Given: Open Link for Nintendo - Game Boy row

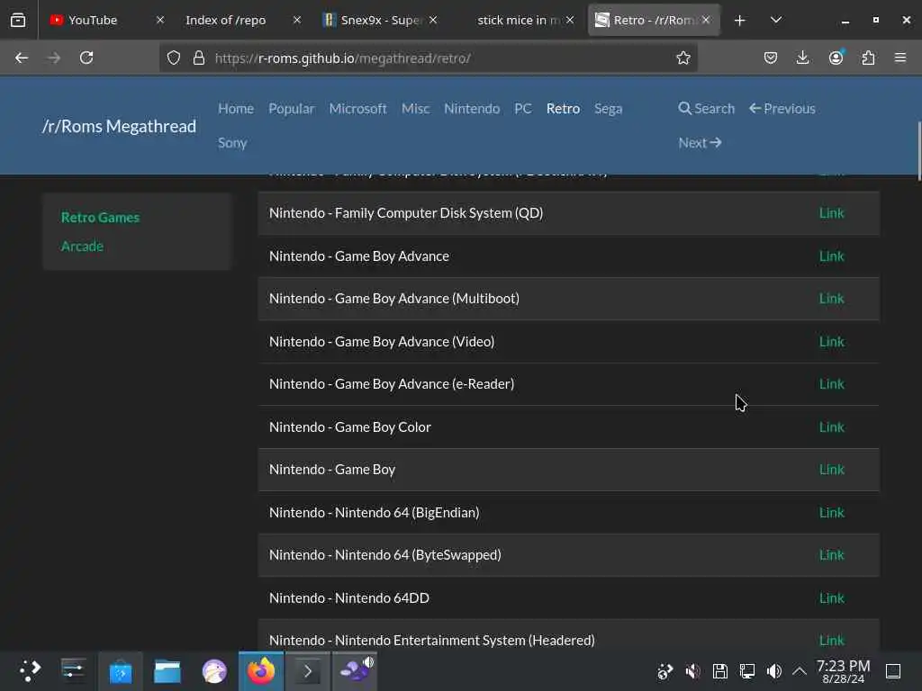Looking at the screenshot, I should tap(831, 470).
